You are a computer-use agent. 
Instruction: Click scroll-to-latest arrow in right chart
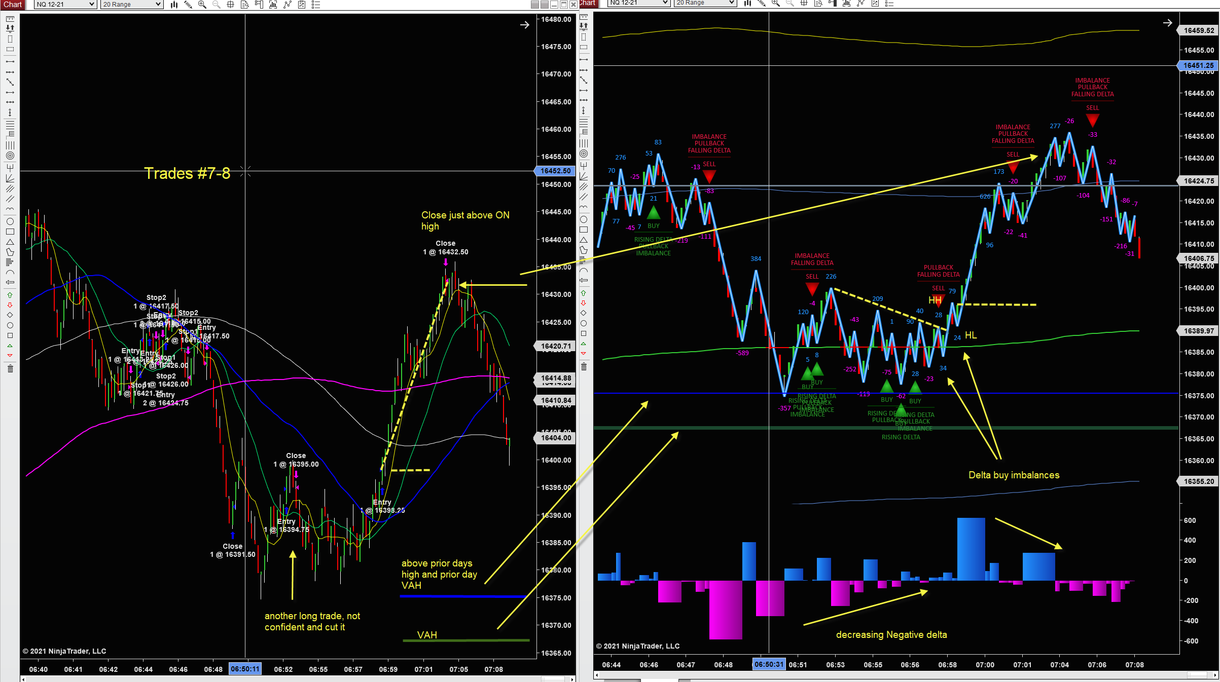tap(1167, 23)
